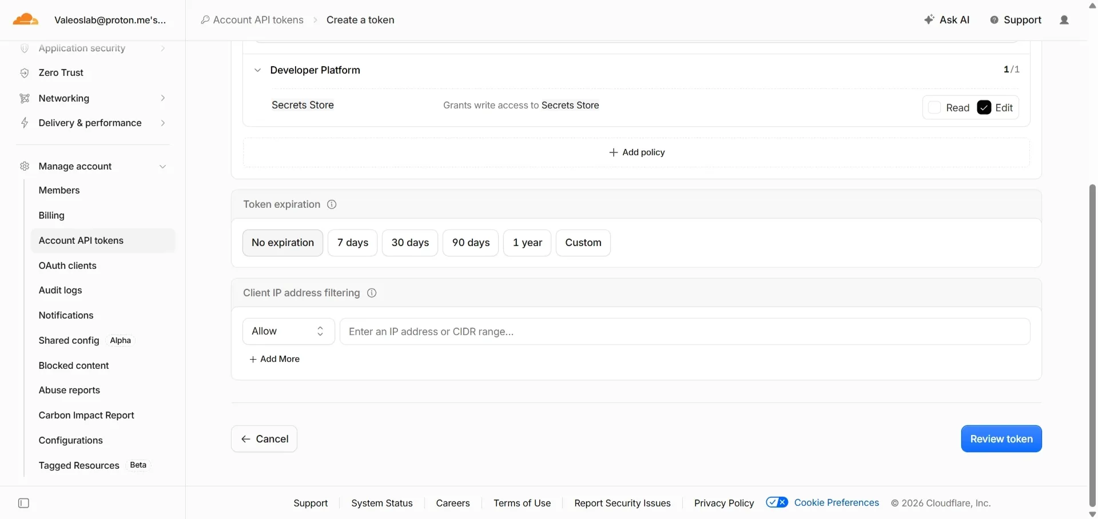Open Ask AI assistant
The width and height of the screenshot is (1098, 519).
point(947,20)
